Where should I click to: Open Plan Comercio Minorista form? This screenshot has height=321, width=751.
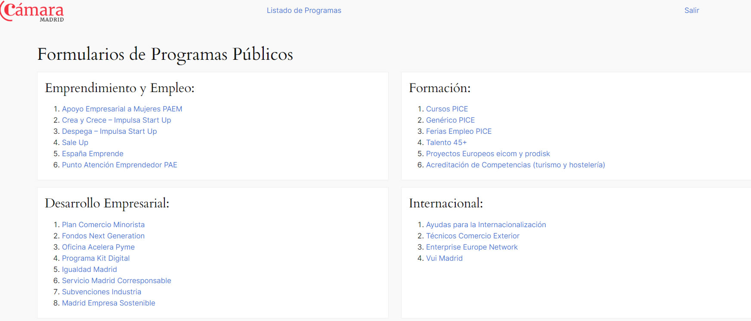[x=103, y=225]
